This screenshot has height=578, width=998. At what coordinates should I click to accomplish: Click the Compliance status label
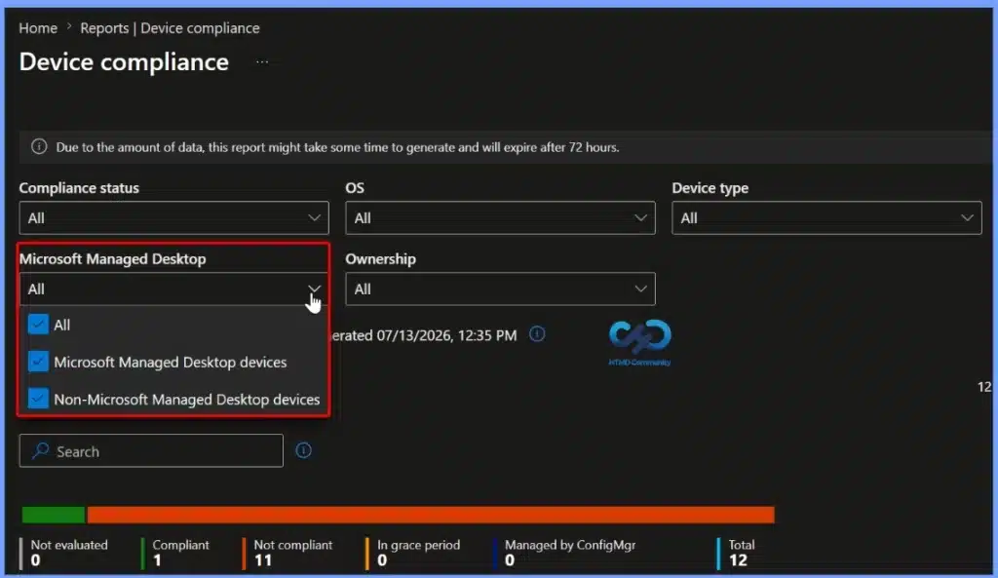[79, 188]
